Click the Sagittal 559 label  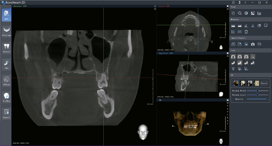pos(166,53)
